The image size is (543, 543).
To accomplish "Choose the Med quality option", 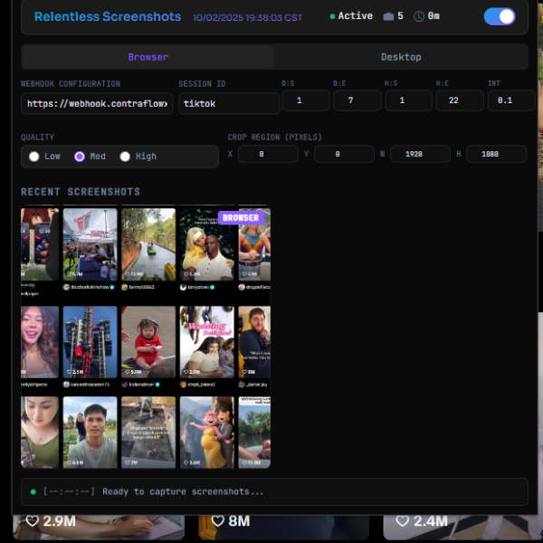I will point(80,157).
